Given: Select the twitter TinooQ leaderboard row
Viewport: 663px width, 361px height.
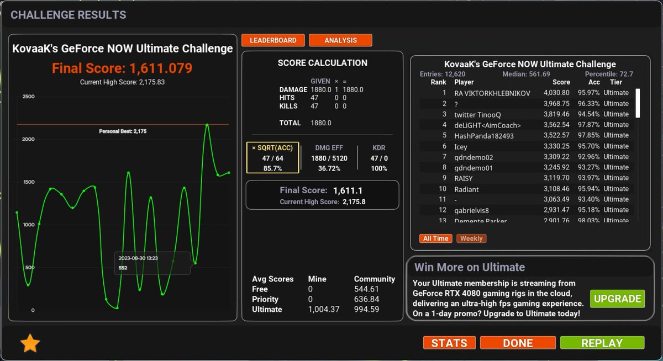Looking at the screenshot, I should tap(528, 114).
